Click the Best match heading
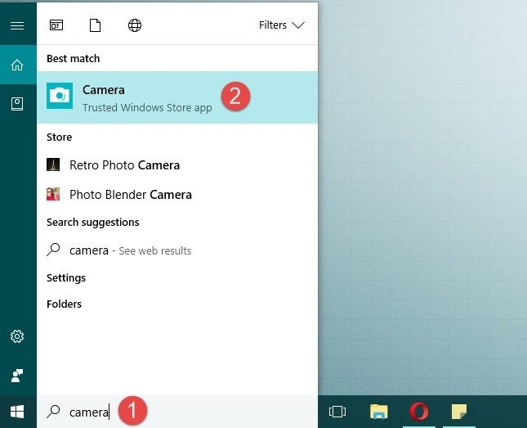Viewport: 527px width, 428px height. click(x=74, y=59)
